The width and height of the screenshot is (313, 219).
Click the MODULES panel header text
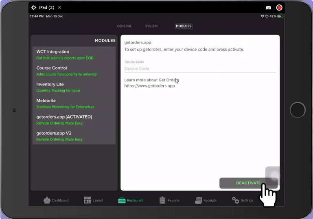105,41
